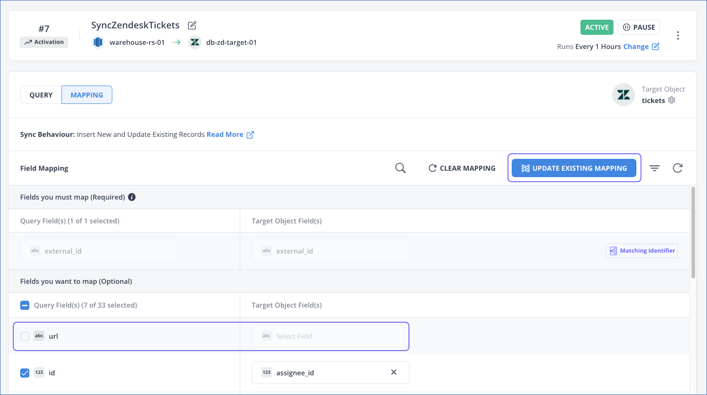Remove the assignee_id target mapping
Screen dimensions: 707x395
tap(393, 373)
